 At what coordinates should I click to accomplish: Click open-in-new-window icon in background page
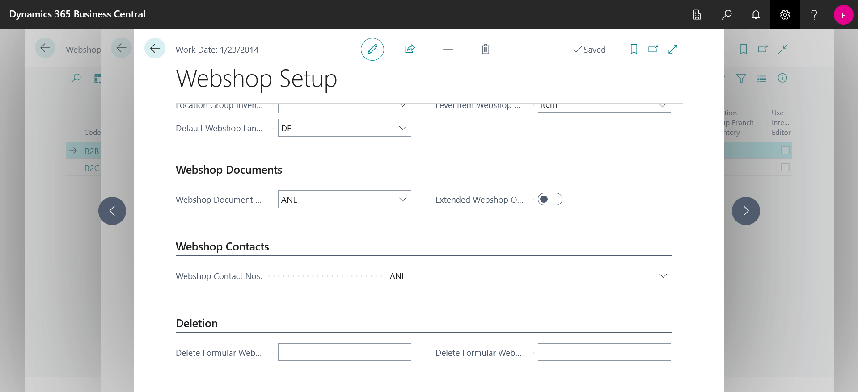coord(763,49)
